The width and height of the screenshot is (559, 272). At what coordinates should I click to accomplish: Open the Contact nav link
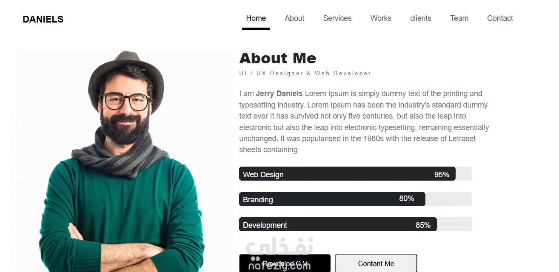[x=500, y=18]
